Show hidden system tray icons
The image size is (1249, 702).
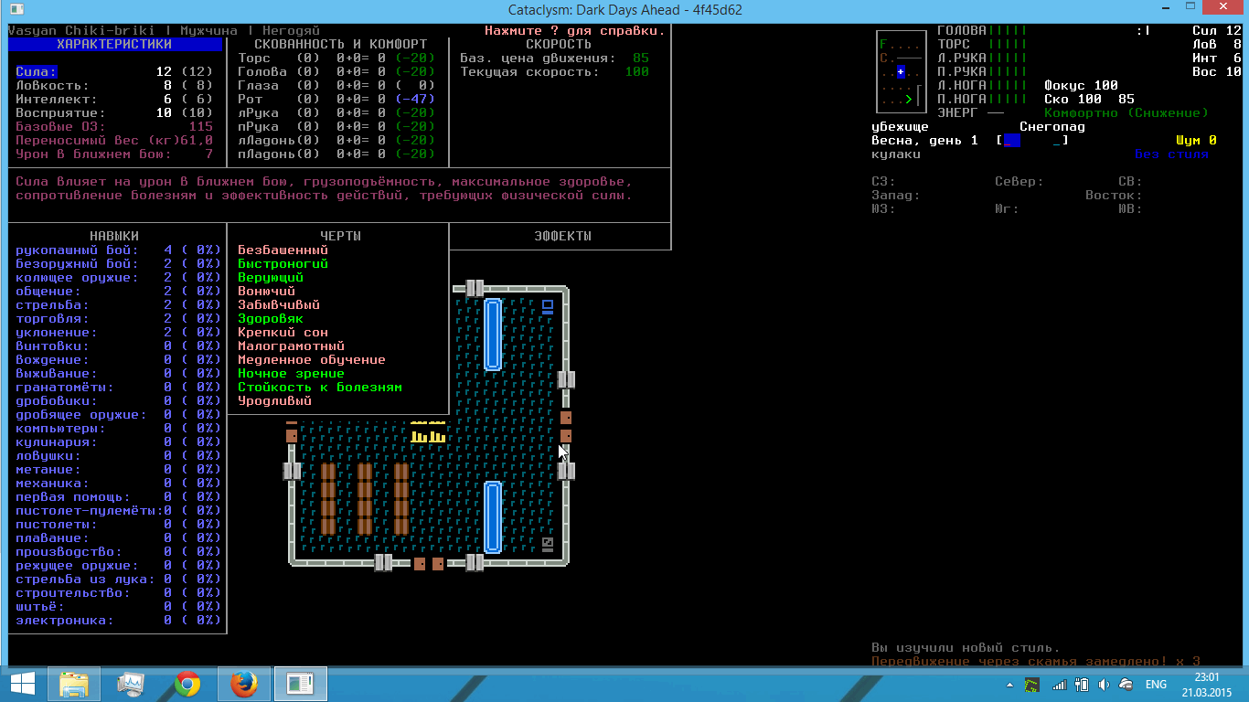coord(1010,685)
